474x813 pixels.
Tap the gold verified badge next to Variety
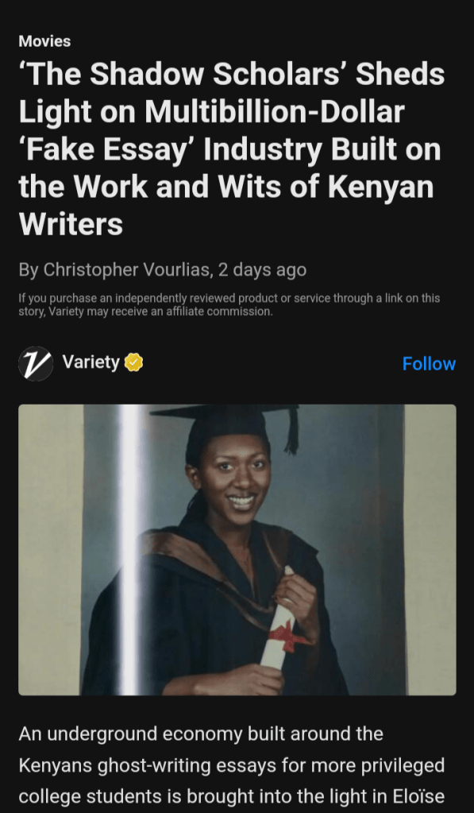click(x=133, y=362)
